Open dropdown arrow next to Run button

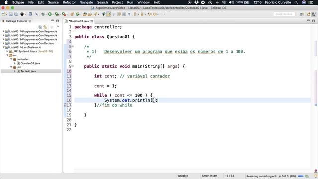tap(53, 14)
